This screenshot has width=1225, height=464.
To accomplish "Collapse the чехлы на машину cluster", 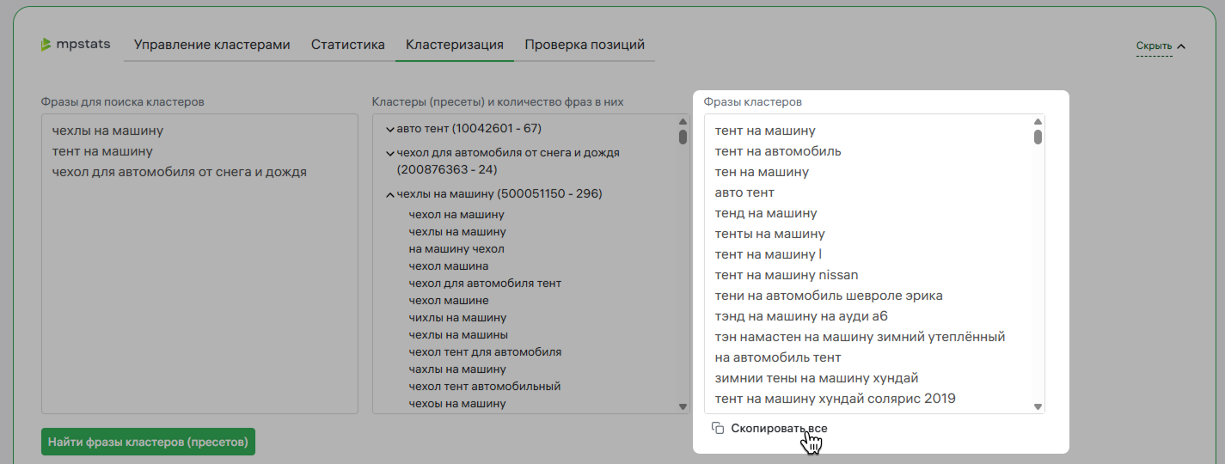I will 389,194.
